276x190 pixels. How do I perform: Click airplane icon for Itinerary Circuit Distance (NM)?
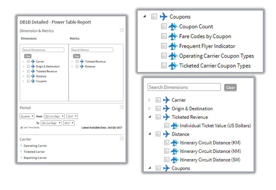click(174, 151)
